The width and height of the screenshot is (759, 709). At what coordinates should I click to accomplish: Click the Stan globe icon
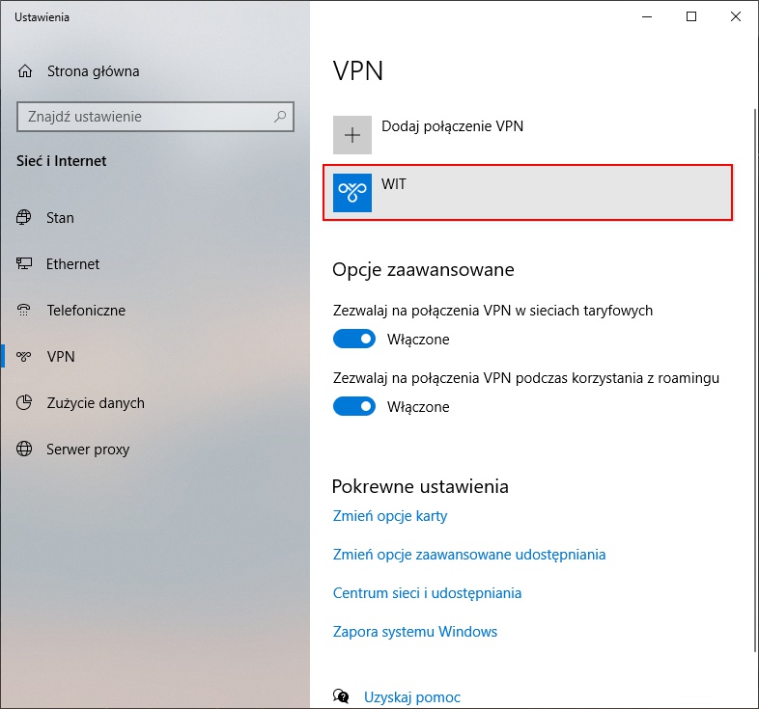point(25,218)
